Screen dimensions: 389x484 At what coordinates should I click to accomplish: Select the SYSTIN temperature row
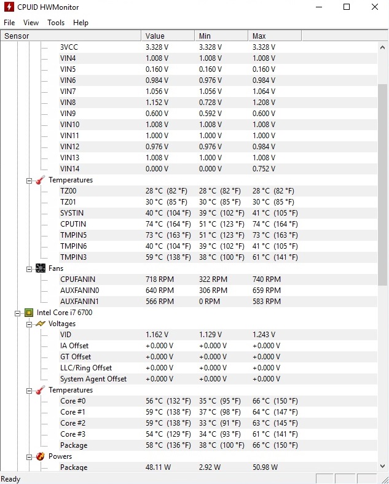218,213
